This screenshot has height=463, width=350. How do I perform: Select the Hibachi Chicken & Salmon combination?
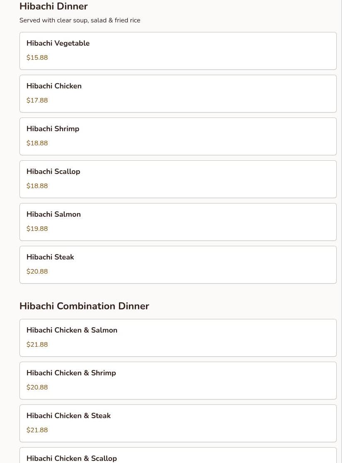point(178,338)
